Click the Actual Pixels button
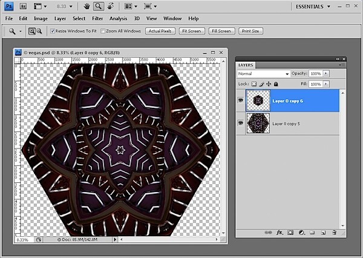The width and height of the screenshot is (363, 258). click(x=160, y=31)
